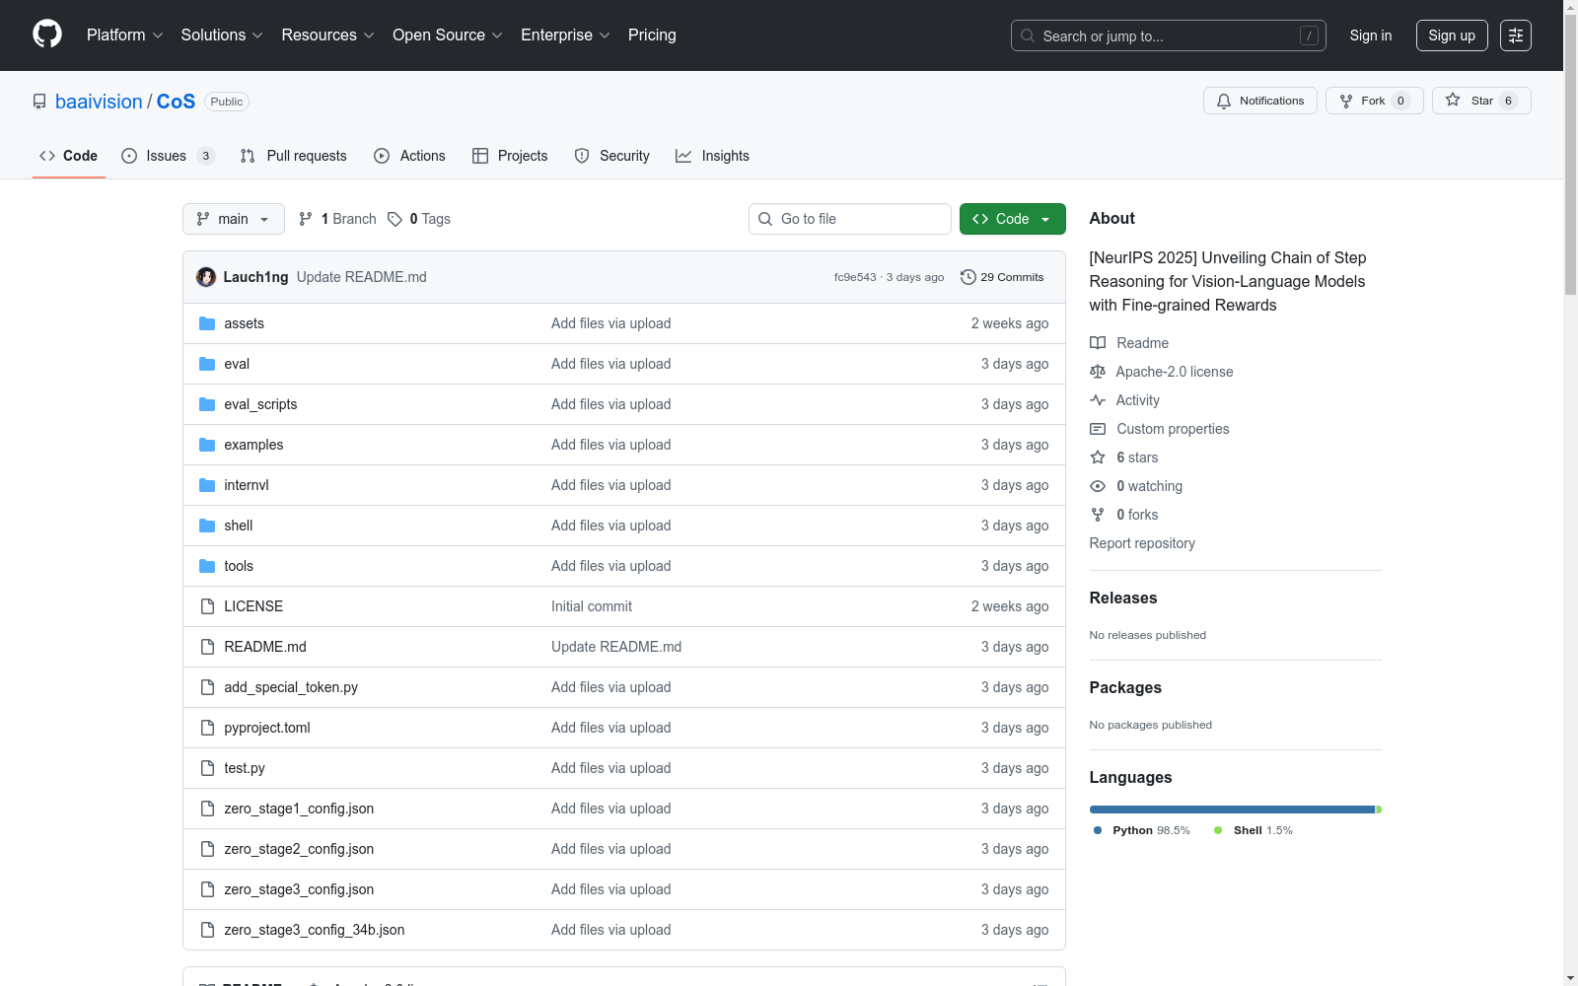Click the Lauch1ng author avatar
Image resolution: width=1578 pixels, height=986 pixels.
tap(206, 277)
